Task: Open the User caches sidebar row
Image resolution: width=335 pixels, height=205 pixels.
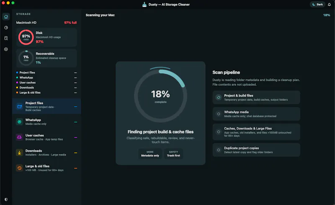Action: point(46,137)
